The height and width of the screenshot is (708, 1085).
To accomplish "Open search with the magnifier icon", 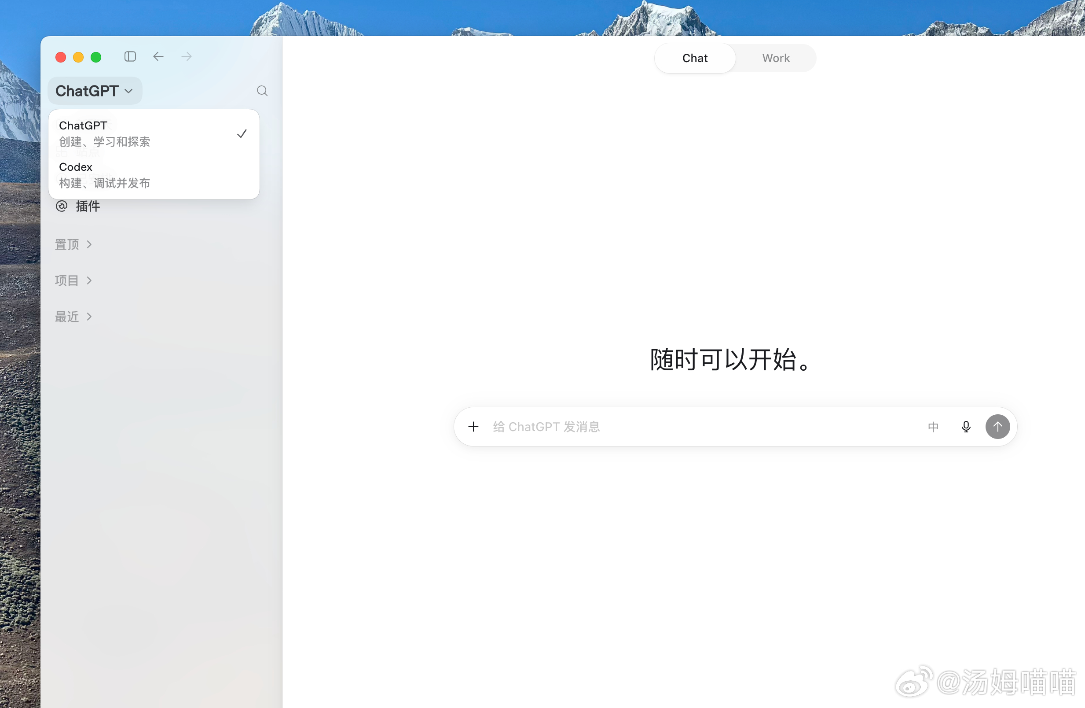I will pos(262,91).
